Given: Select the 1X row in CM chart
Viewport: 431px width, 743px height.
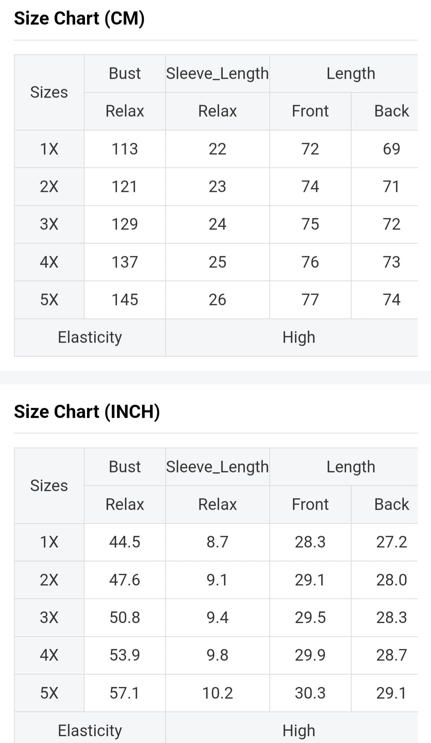Looking at the screenshot, I should click(49, 149).
